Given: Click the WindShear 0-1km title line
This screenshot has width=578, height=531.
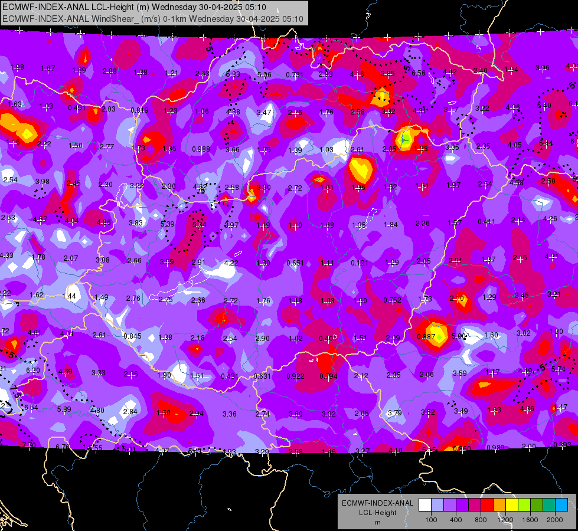Looking at the screenshot, I should point(152,19).
